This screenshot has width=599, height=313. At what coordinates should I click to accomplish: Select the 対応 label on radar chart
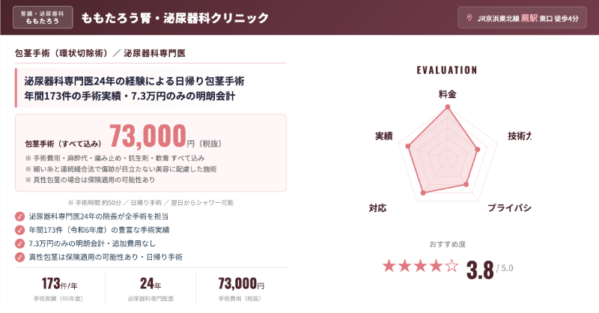click(378, 207)
